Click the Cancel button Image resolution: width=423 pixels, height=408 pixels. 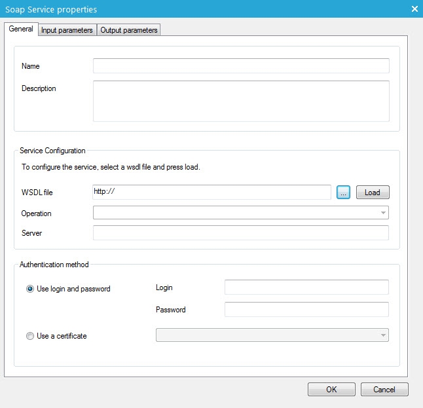point(384,389)
